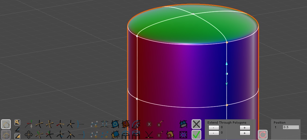Select the curve tangent tool with red and green arrows
Screen dimensions: 307x140
(x=29, y=124)
